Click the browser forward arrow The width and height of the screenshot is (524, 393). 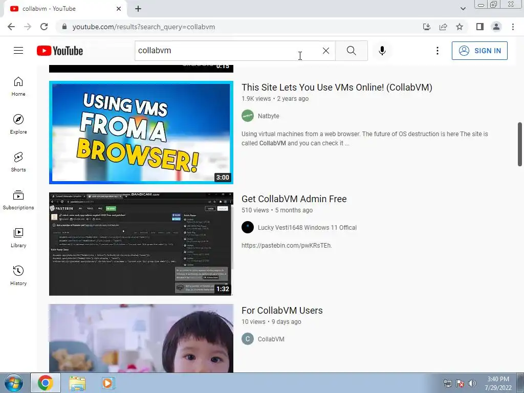(x=28, y=27)
